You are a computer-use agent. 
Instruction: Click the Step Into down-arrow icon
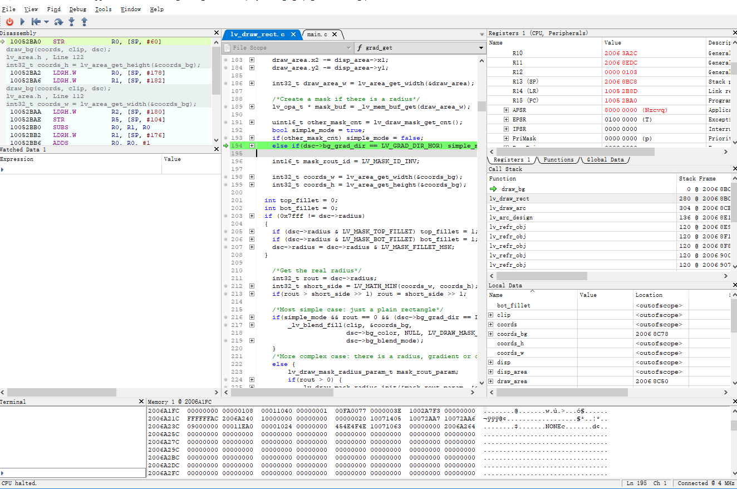72,22
